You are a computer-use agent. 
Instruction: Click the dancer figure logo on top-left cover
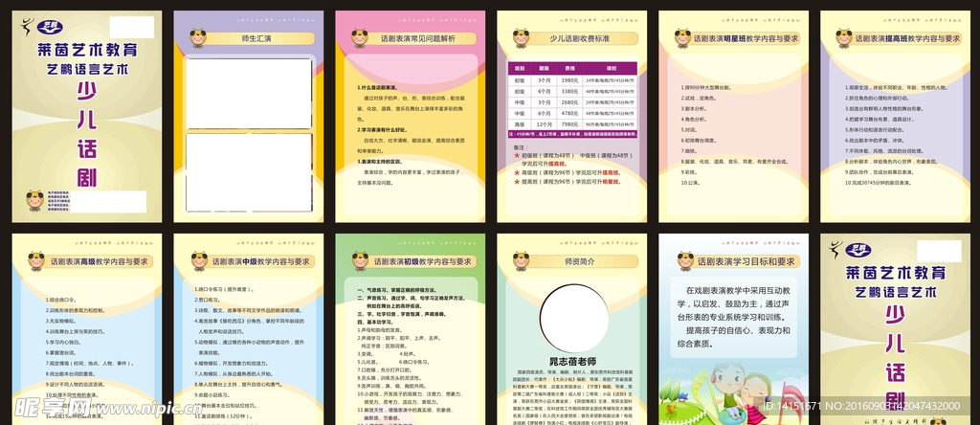coord(28,27)
